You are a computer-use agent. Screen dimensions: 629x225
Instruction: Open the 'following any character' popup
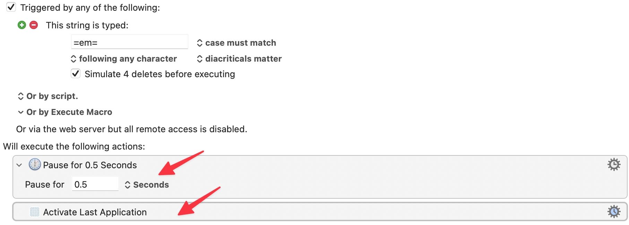click(x=124, y=59)
